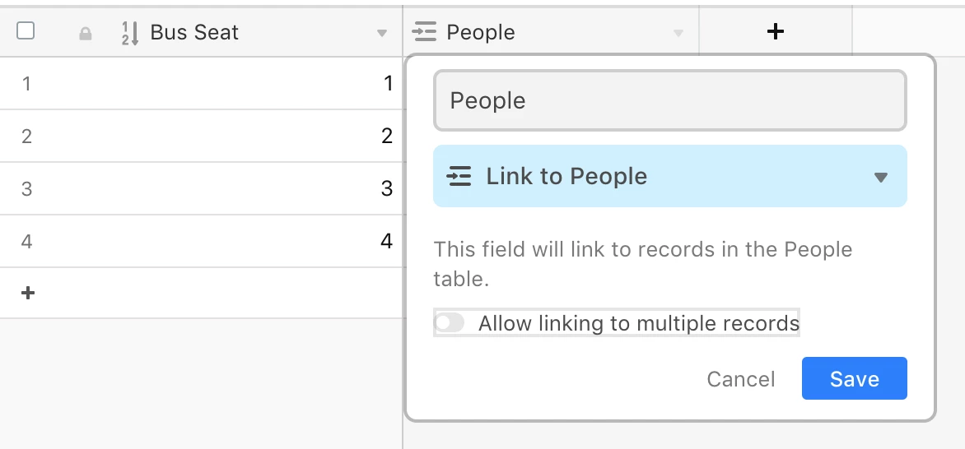The image size is (965, 449).
Task: Cancel the field editing dialog
Action: pos(740,379)
